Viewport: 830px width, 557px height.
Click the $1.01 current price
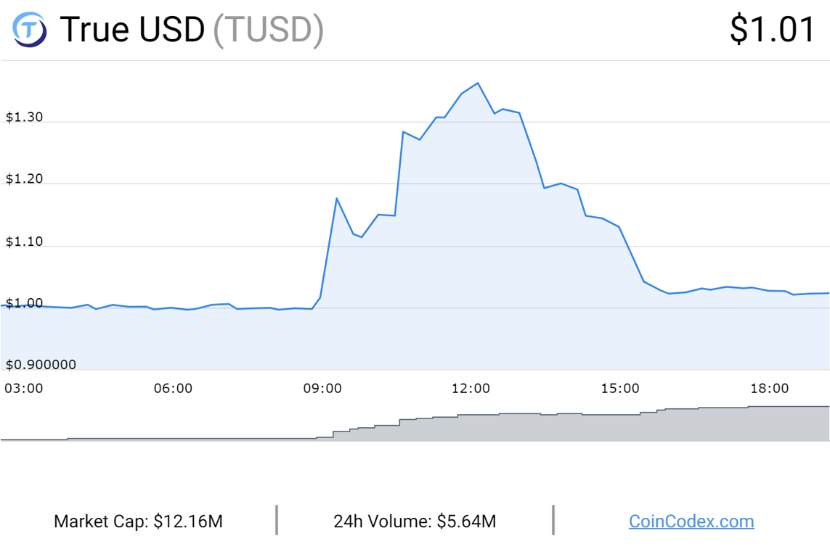pyautogui.click(x=772, y=29)
